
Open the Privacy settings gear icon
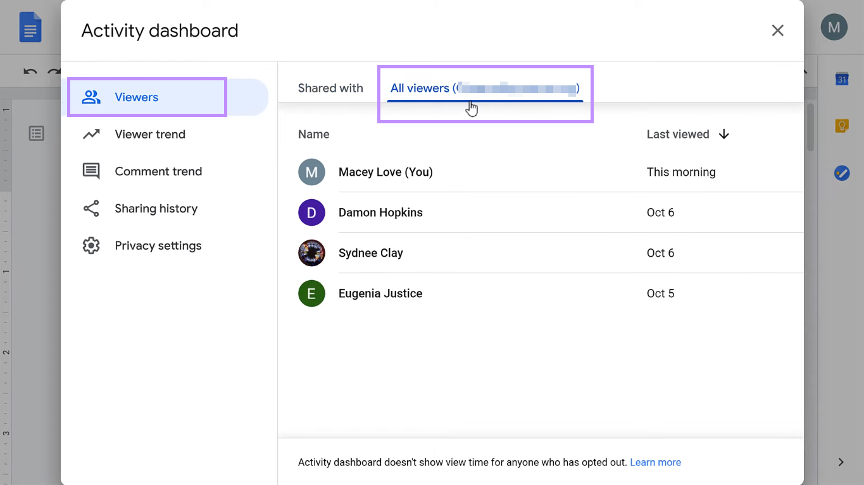(x=91, y=245)
